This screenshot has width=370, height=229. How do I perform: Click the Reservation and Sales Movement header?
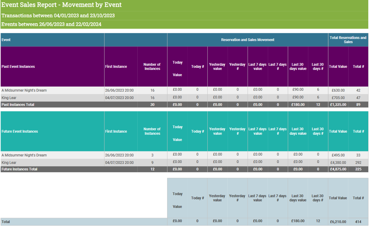[x=248, y=40]
